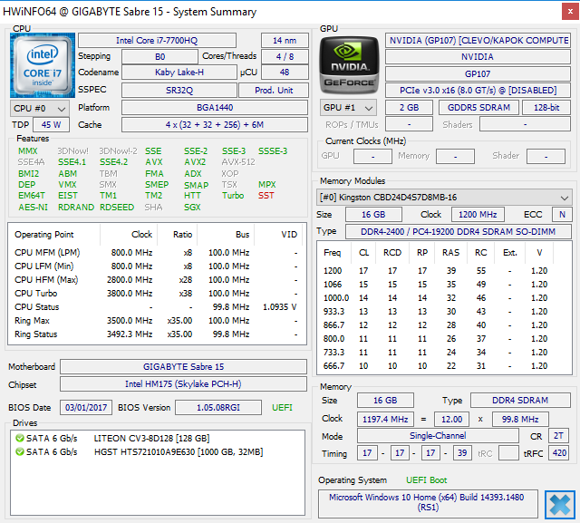The image size is (580, 523).
Task: Click the NVIDIA GeForce logo image
Action: point(349,65)
